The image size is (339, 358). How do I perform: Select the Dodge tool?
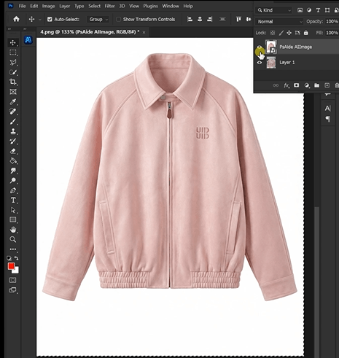(x=13, y=180)
